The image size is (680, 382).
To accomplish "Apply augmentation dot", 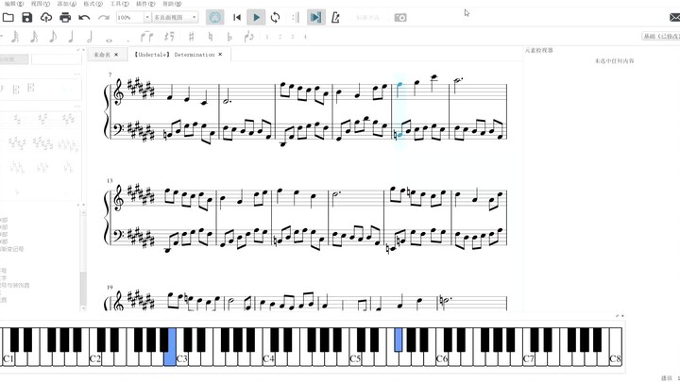I will tap(127, 40).
